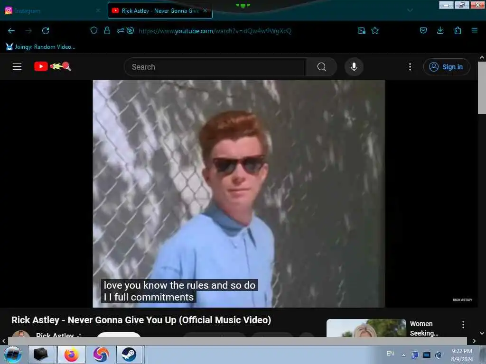Screen dimensions: 486x364
Task: Click the blocked autoplay icon in address bar
Action: pyautogui.click(x=131, y=30)
